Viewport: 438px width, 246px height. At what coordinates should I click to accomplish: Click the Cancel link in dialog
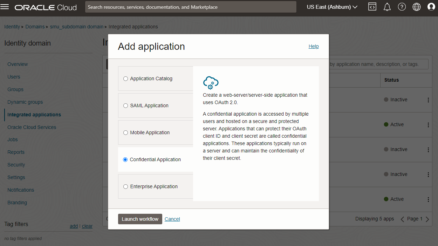pos(172,219)
